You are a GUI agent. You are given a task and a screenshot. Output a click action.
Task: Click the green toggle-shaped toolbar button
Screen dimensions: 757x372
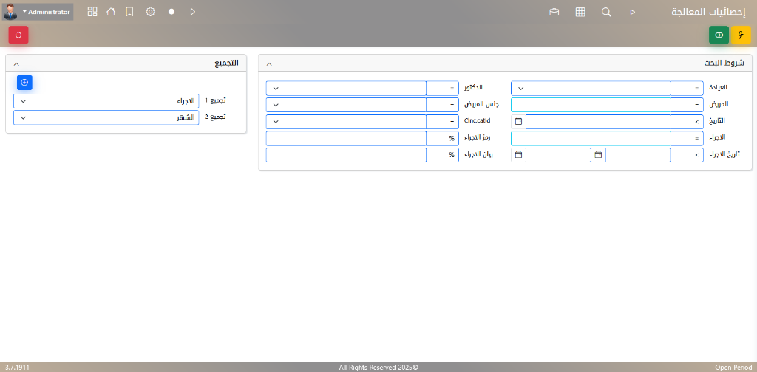click(x=719, y=35)
